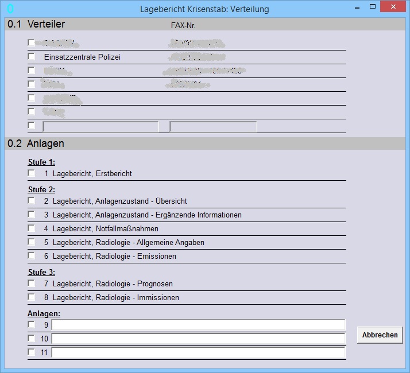Click the Stufe 1: heading
This screenshot has width=410, height=373.
[41, 162]
